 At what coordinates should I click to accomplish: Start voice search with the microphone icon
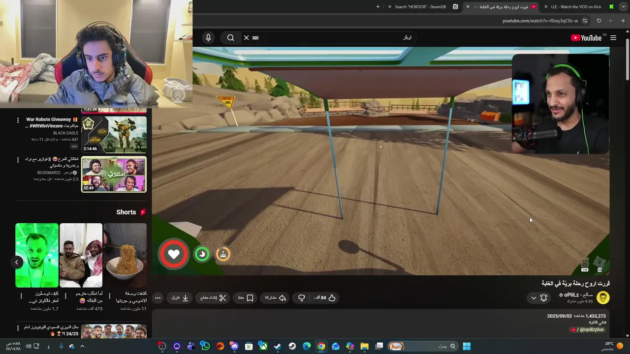[x=208, y=38]
